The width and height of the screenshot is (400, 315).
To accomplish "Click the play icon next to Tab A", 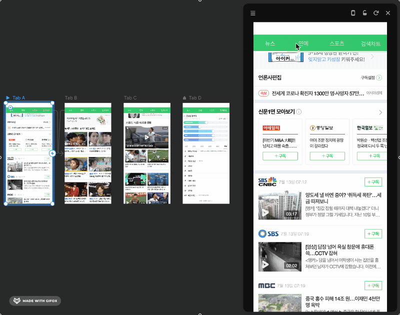I will (x=7, y=97).
